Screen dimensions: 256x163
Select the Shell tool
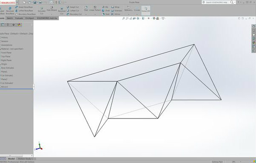[x=106, y=14]
